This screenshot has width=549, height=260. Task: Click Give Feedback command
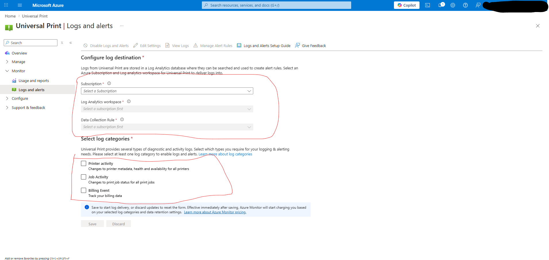pyautogui.click(x=310, y=46)
